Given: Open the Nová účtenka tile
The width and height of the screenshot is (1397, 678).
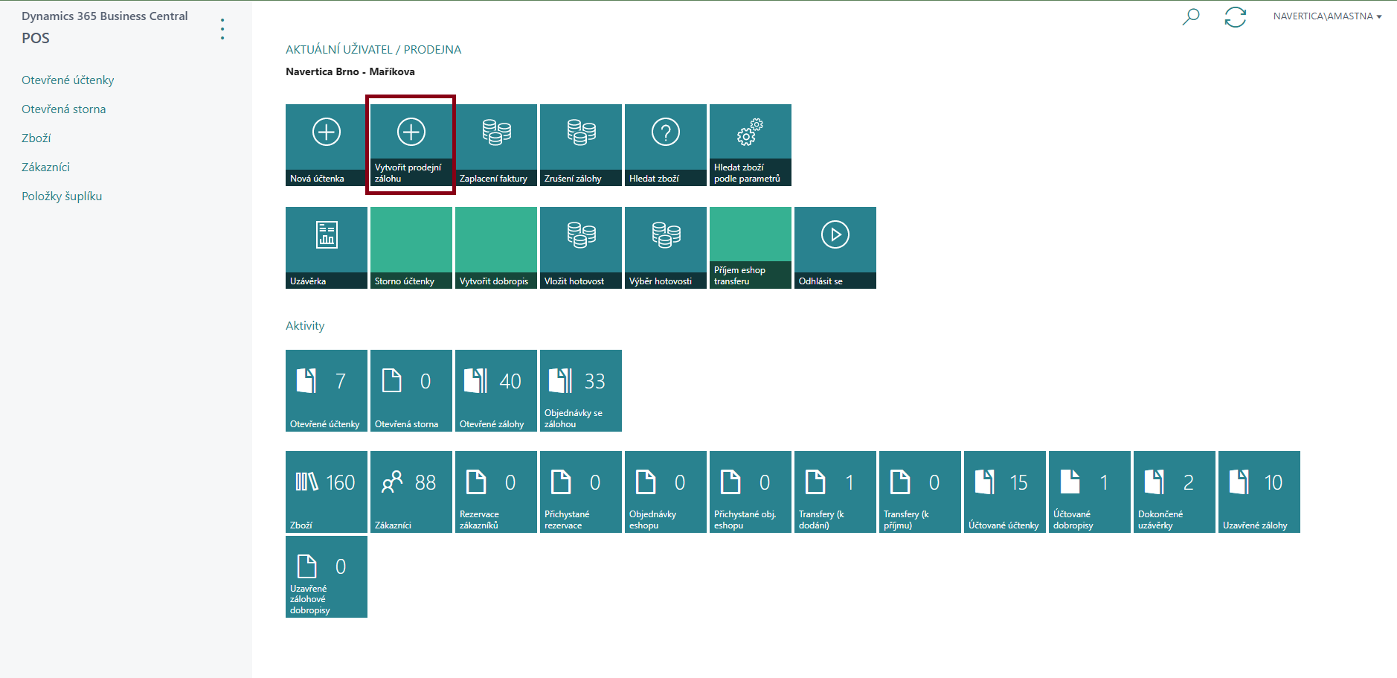Looking at the screenshot, I should (x=326, y=144).
